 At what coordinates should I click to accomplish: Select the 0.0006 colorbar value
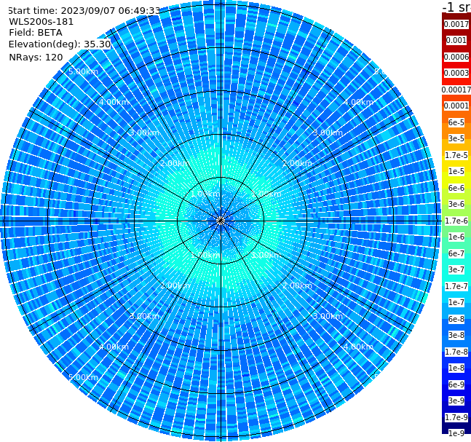coord(456,57)
